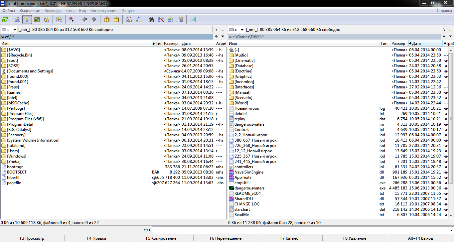Image resolution: width=454 pixels, height=242 pixels.
Task: Open the Файлы menu
Action: coord(9,11)
